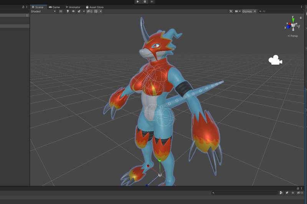This screenshot has height=204, width=307.
Task: Open the Game view tab
Action: [54, 7]
